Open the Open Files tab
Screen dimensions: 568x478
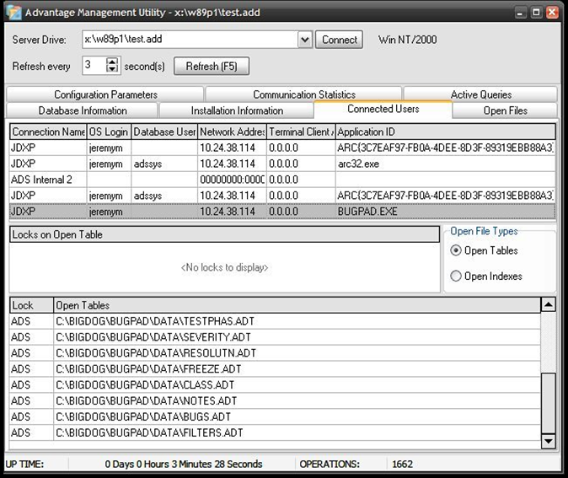click(x=505, y=110)
